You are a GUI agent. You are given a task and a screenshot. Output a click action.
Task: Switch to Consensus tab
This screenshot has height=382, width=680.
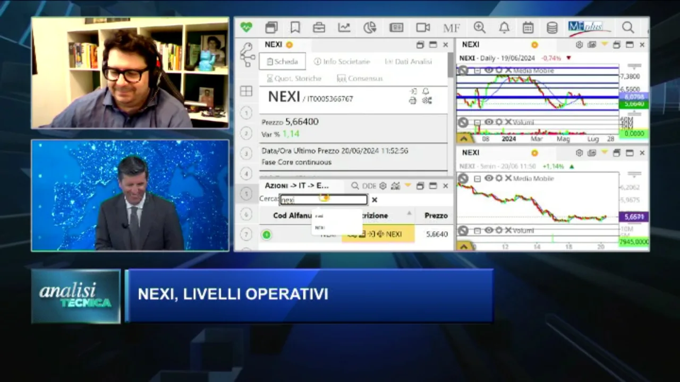coord(360,79)
